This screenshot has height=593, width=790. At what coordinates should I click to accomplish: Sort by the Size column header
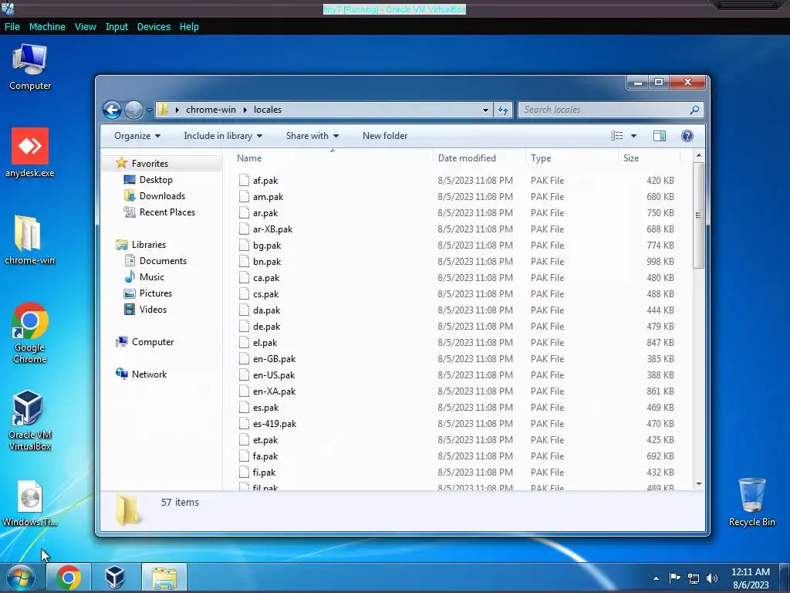click(649, 158)
